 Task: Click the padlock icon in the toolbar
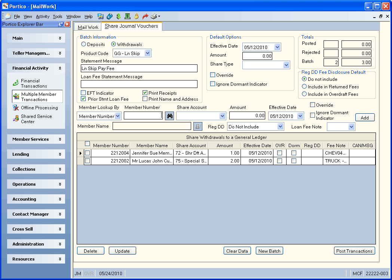point(137,16)
